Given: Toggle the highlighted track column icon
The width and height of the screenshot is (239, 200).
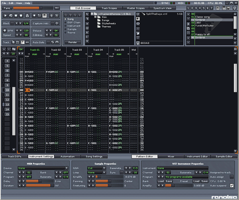Looking at the screenshot, I should tap(23, 42).
